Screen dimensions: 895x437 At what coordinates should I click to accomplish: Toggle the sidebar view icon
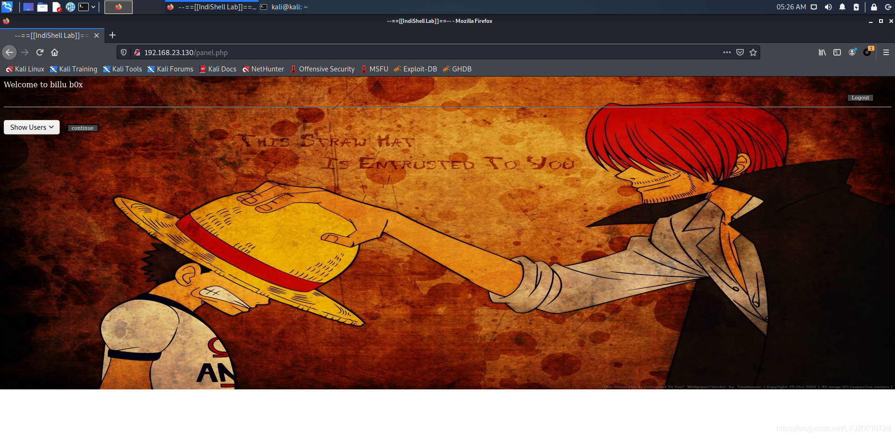tap(837, 52)
